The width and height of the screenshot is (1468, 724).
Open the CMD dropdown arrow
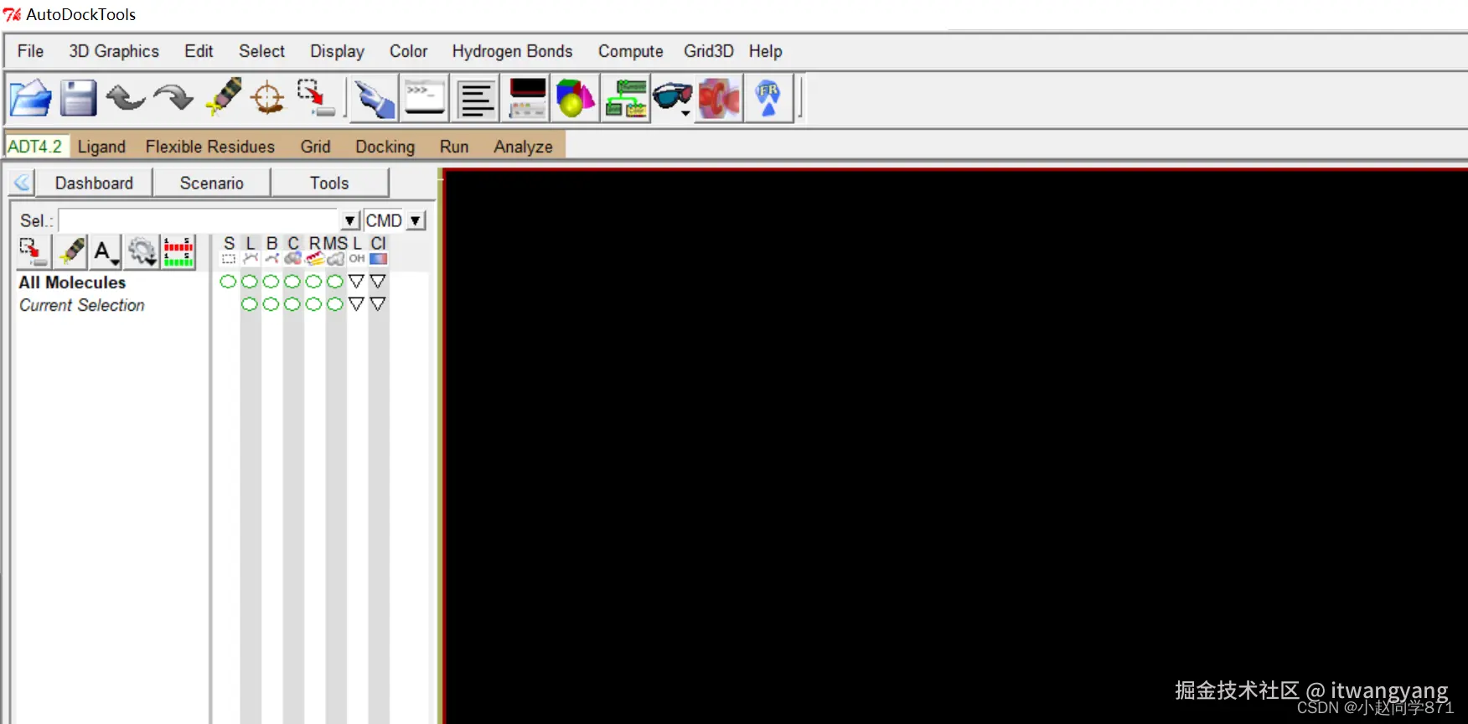coord(416,220)
